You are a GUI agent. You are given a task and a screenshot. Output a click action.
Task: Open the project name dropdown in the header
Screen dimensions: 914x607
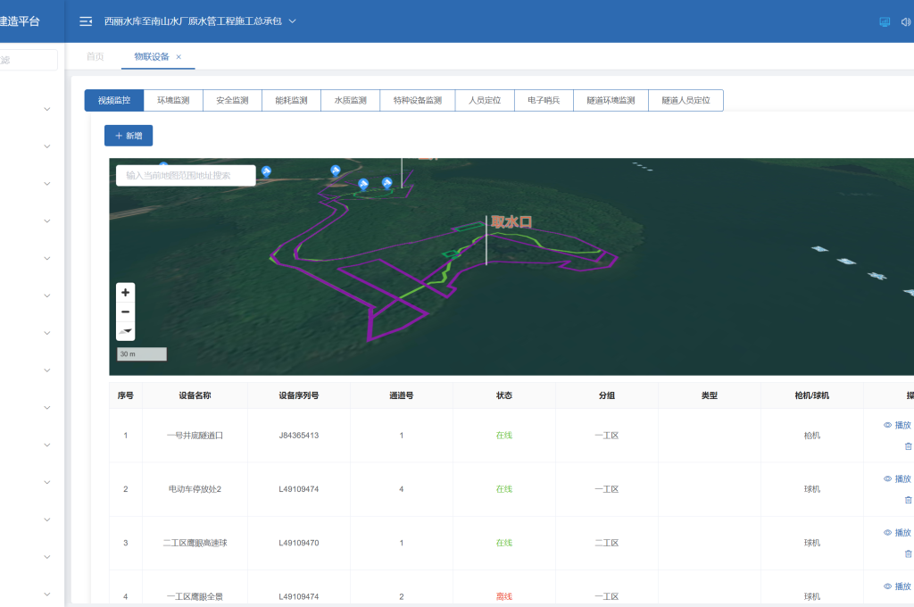[292, 21]
